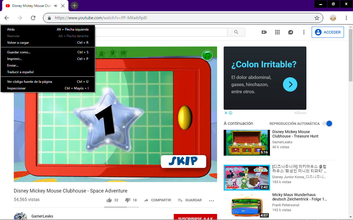Click the YouTube search magnifier button

236,32
